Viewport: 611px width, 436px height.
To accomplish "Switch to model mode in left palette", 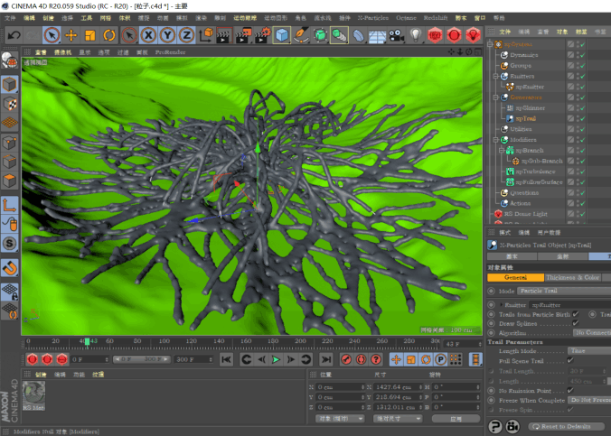I will (9, 85).
